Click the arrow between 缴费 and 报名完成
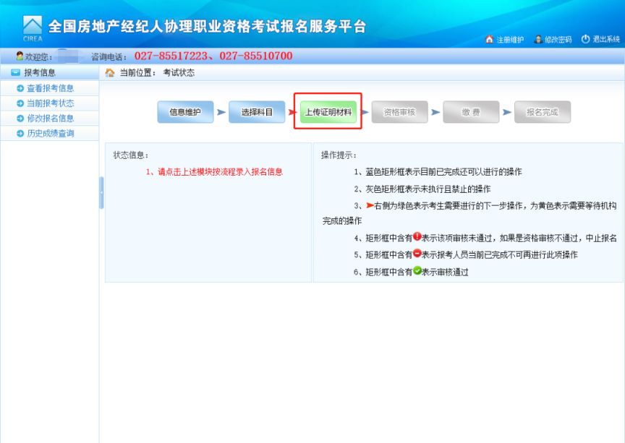 pyautogui.click(x=506, y=112)
